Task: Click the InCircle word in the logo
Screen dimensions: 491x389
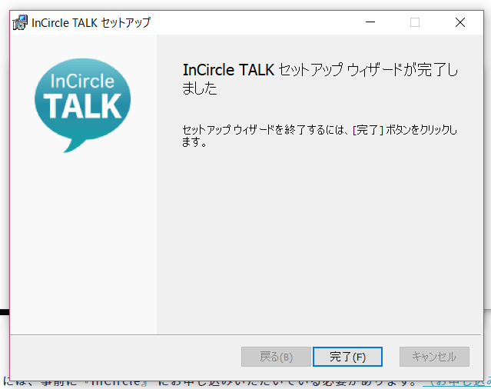Action: (82, 81)
